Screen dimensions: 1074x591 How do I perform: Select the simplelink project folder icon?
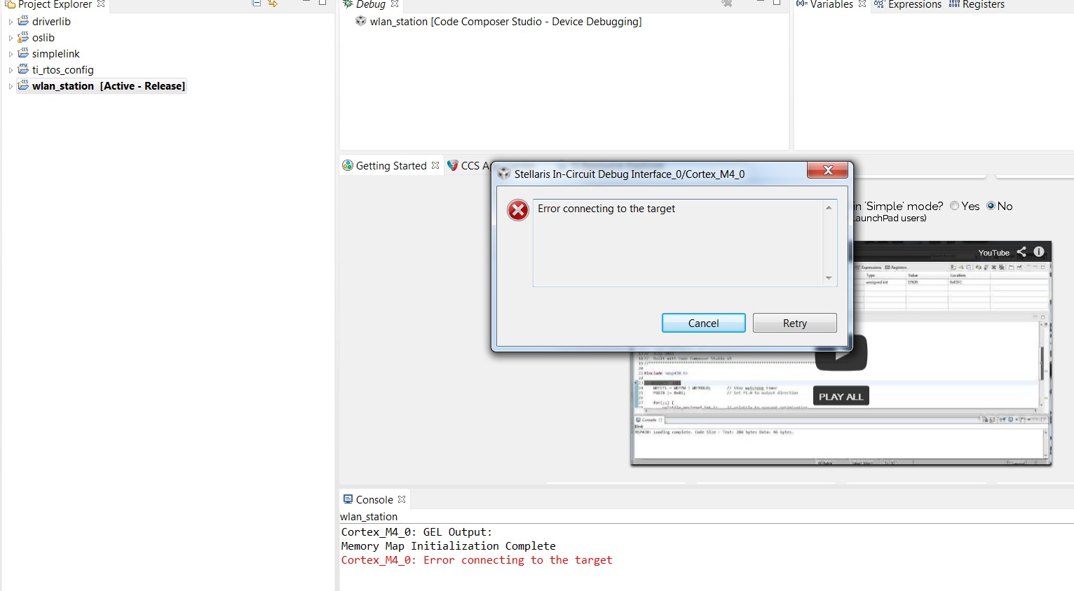pyautogui.click(x=23, y=53)
